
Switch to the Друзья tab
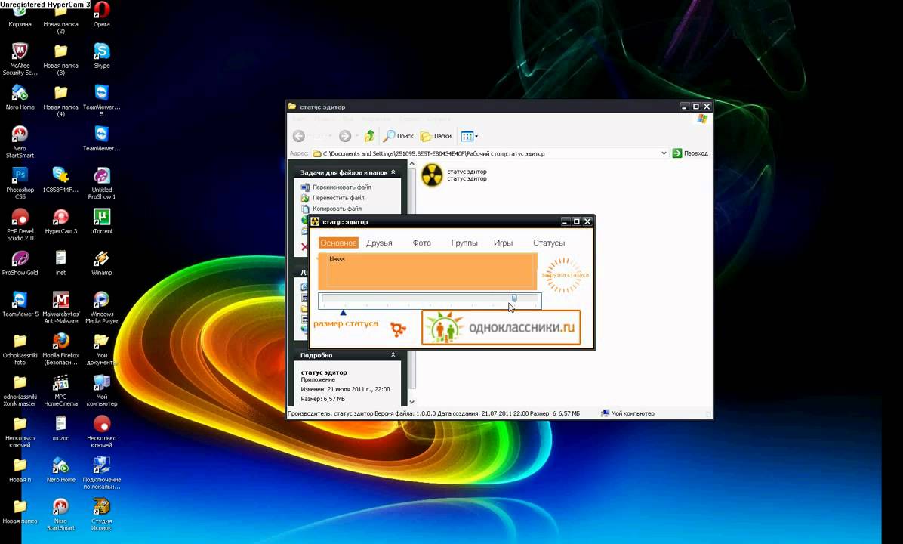click(380, 243)
